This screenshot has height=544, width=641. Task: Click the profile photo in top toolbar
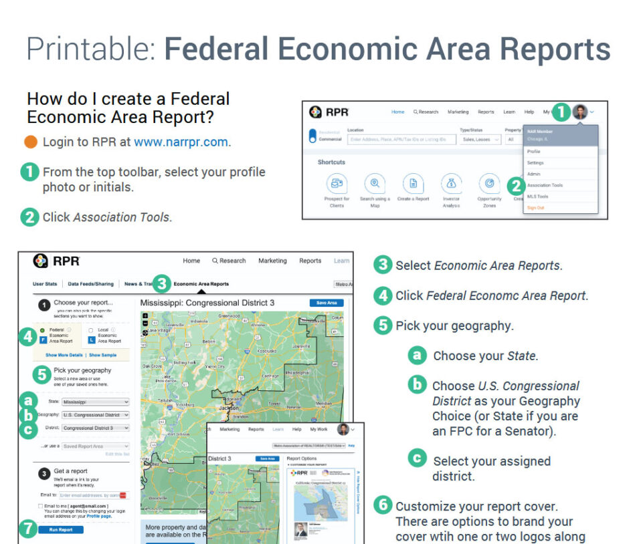click(579, 112)
